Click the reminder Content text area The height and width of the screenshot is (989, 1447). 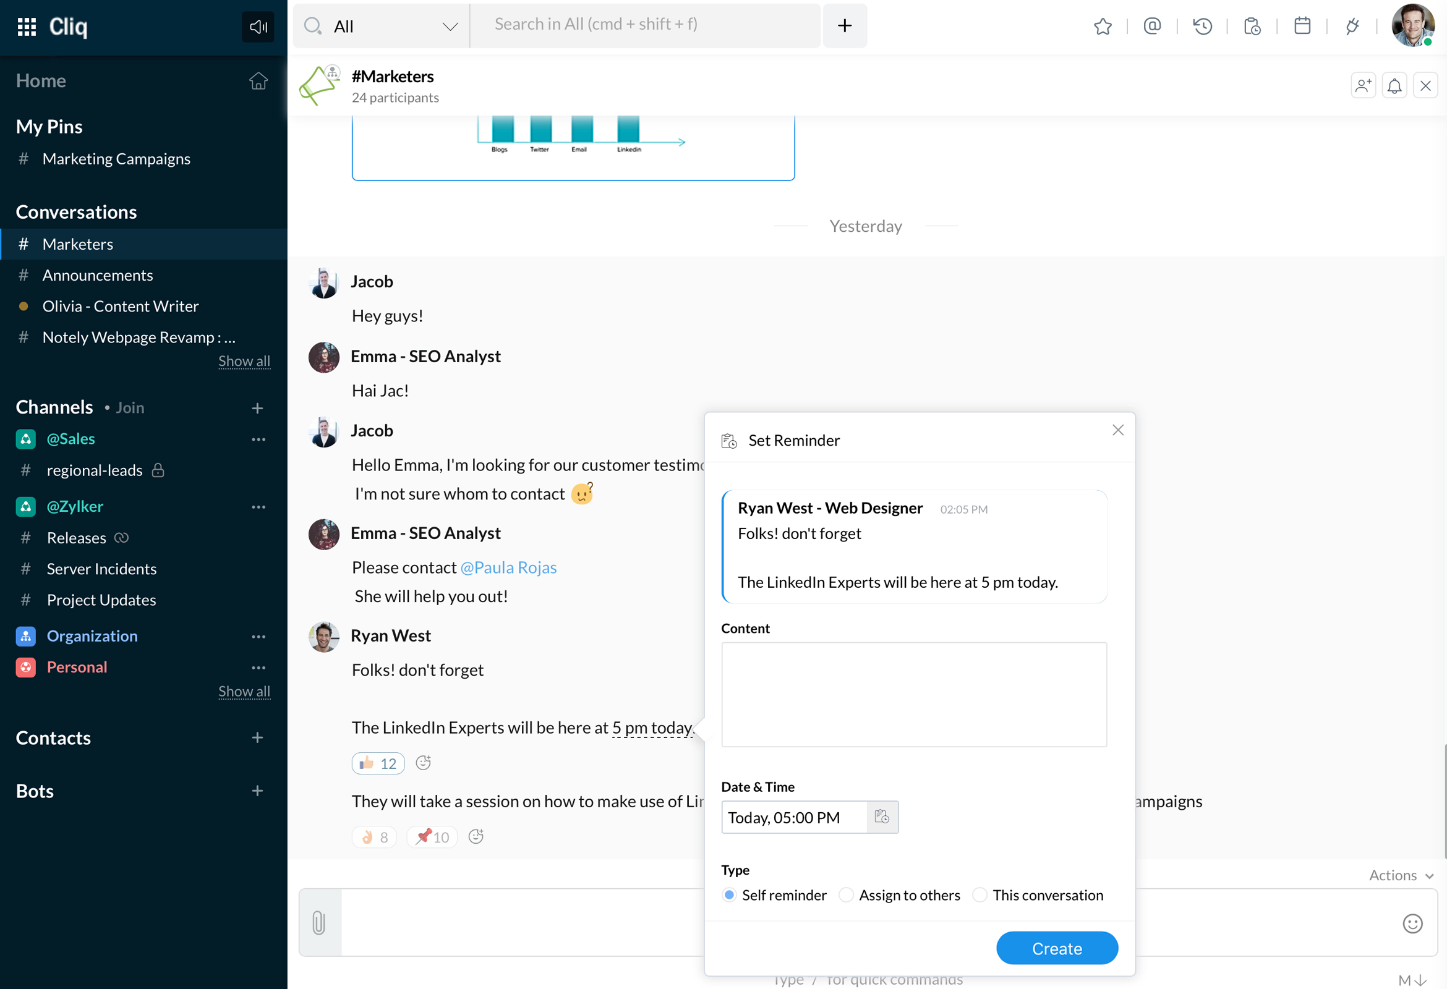[x=914, y=695]
